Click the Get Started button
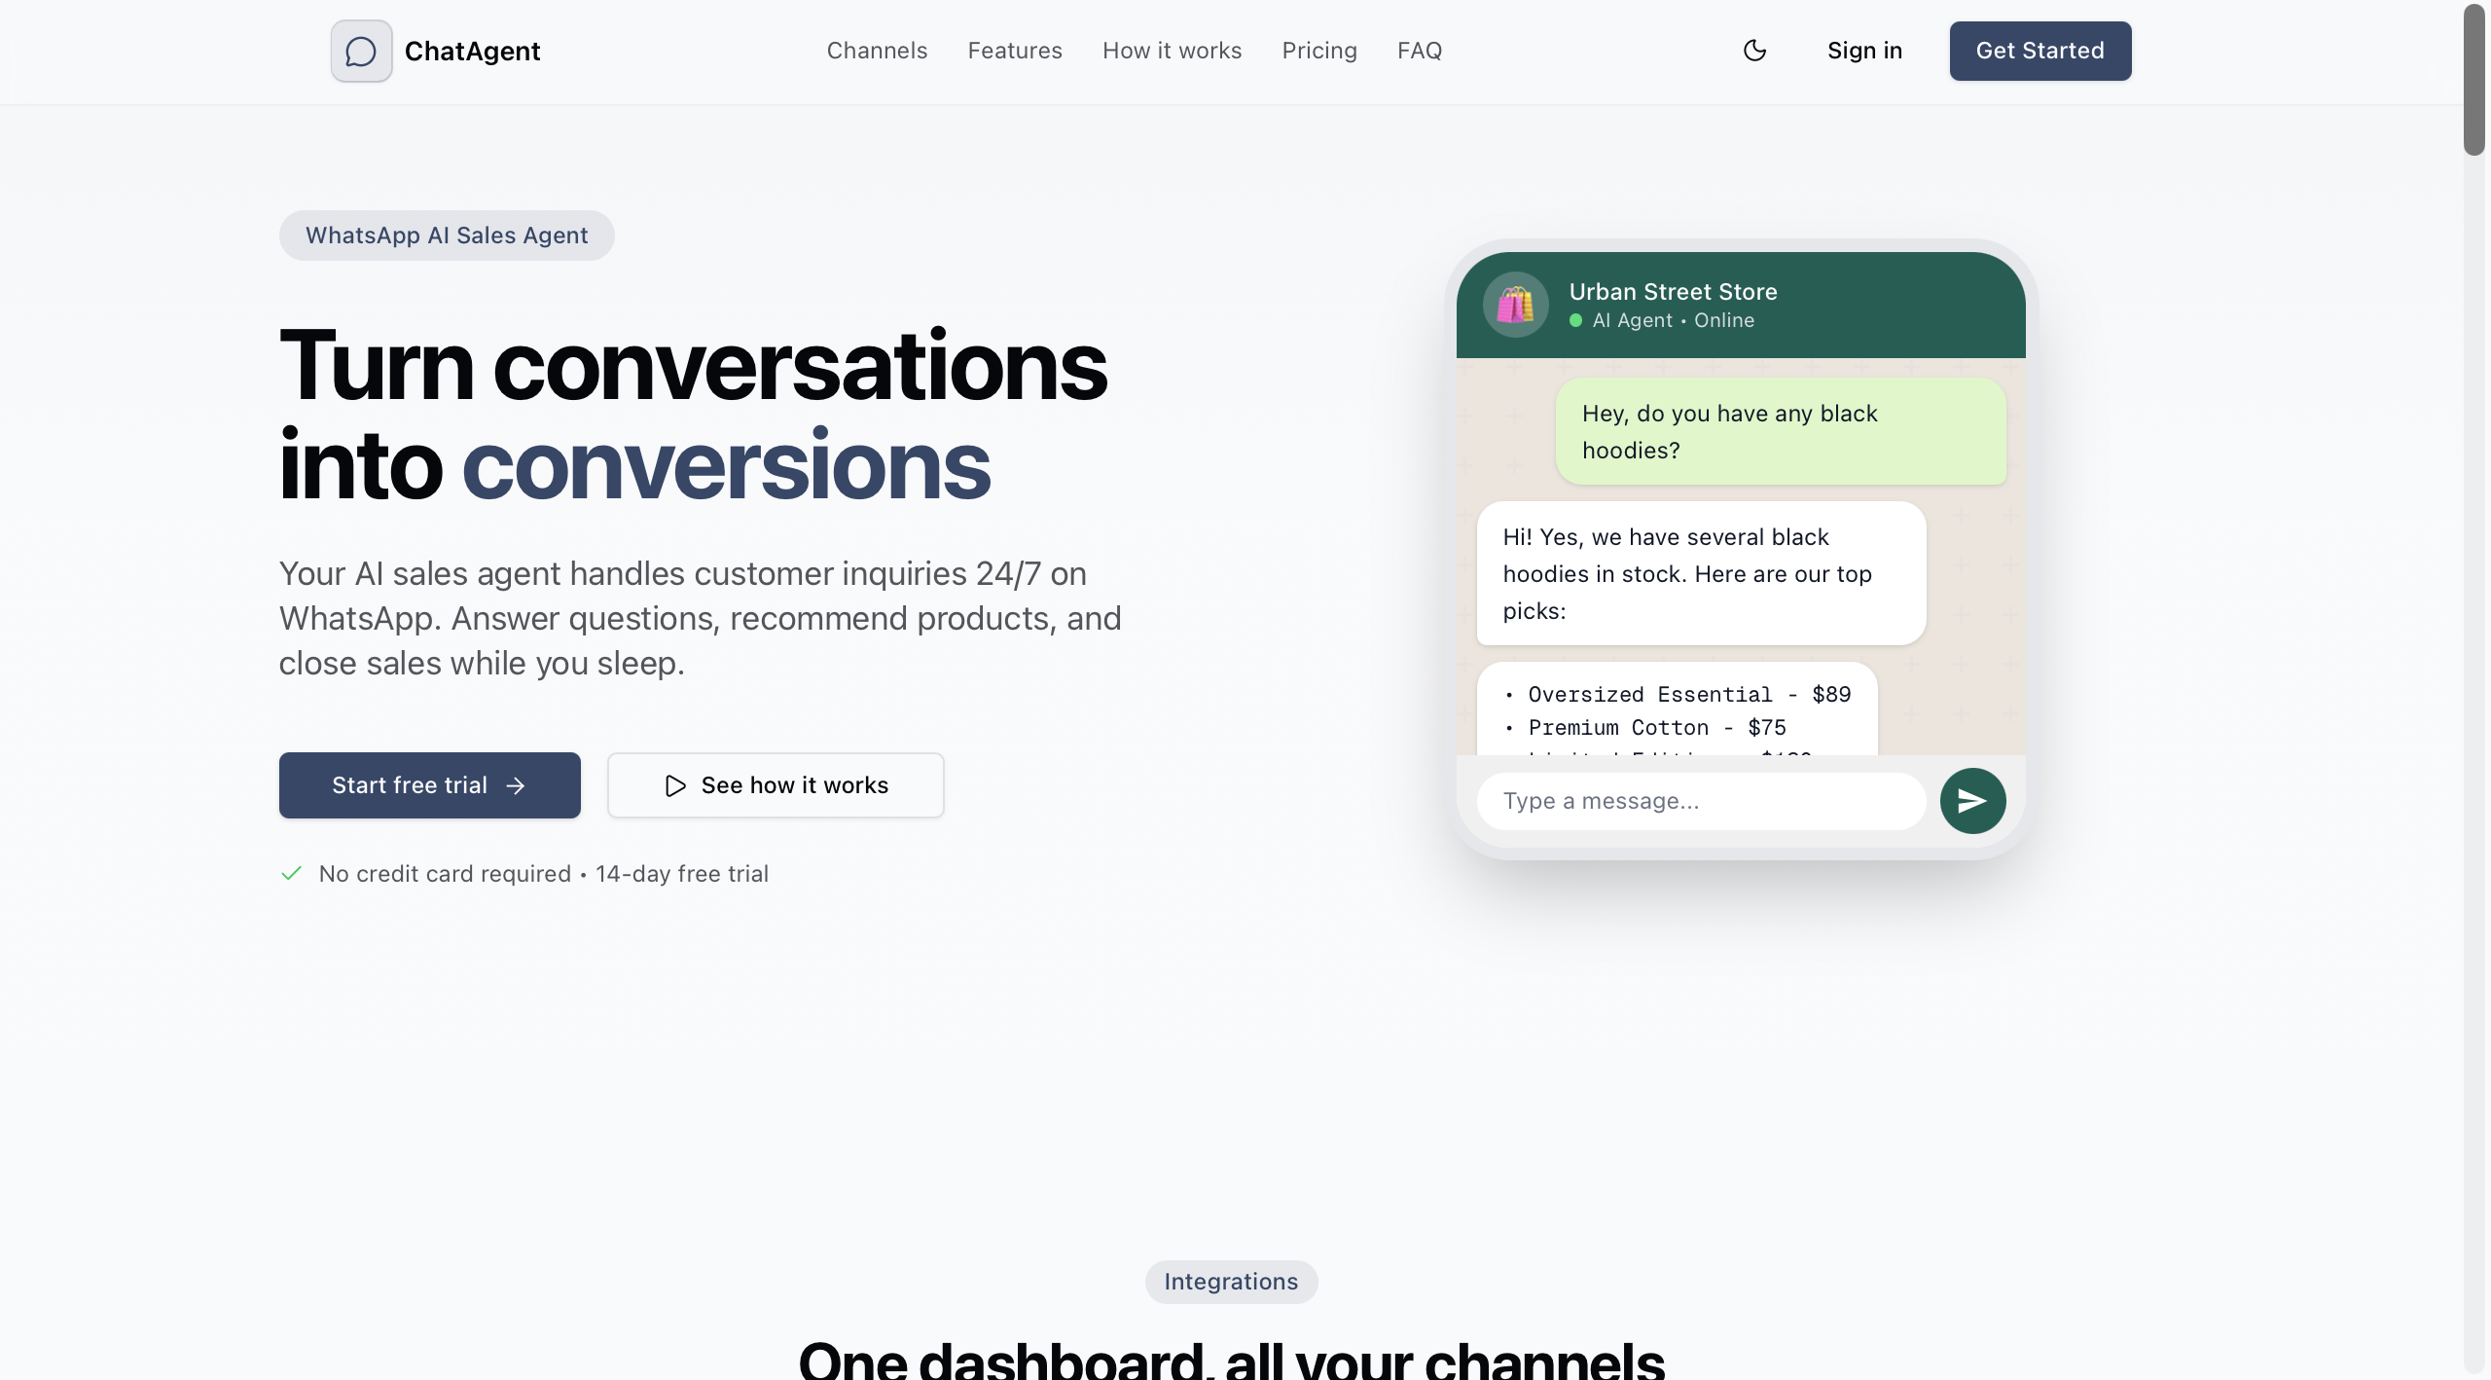Screen dimensions: 2491x1380 [2040, 51]
